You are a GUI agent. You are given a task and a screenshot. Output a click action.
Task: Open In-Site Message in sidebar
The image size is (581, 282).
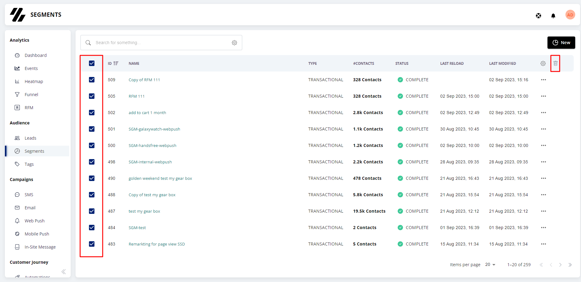click(40, 247)
